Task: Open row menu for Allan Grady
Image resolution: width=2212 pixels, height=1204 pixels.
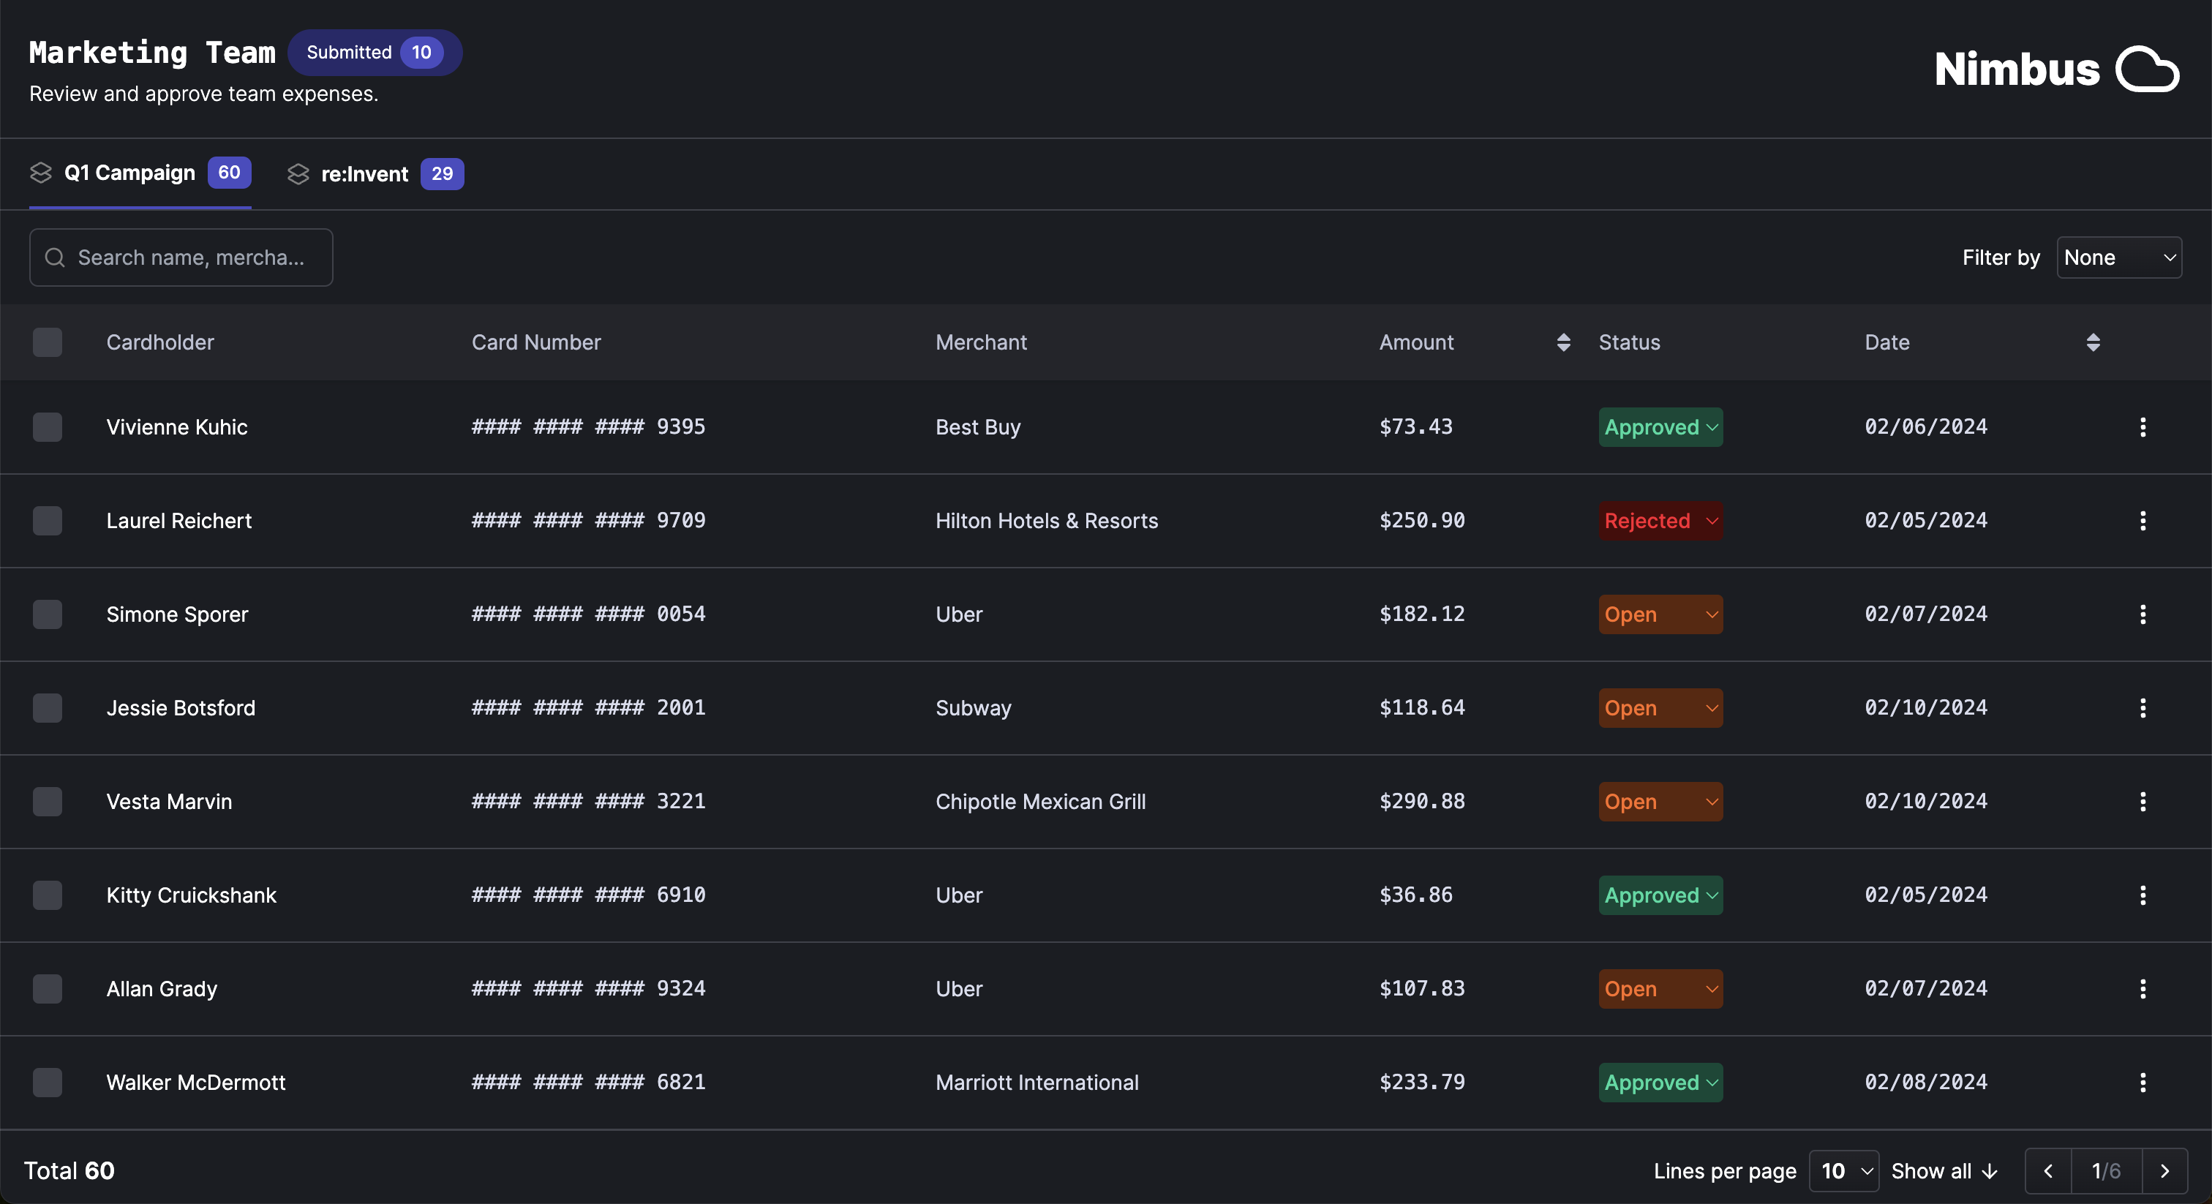Action: 2143,988
